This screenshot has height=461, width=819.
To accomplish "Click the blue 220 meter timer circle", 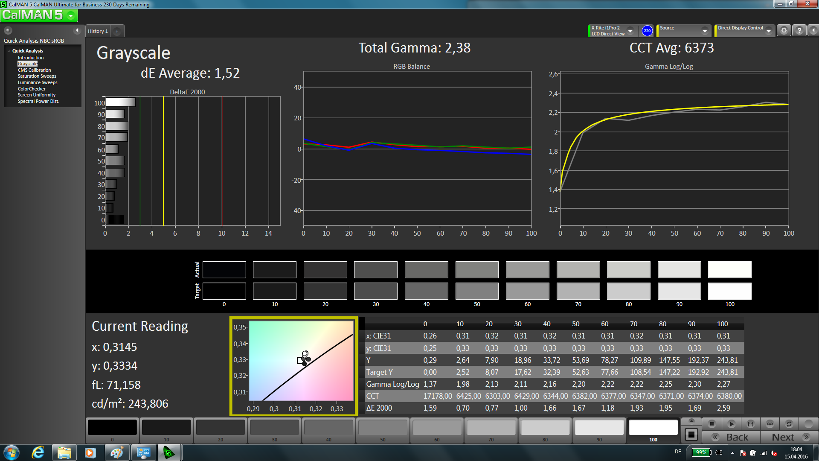I will [x=647, y=31].
